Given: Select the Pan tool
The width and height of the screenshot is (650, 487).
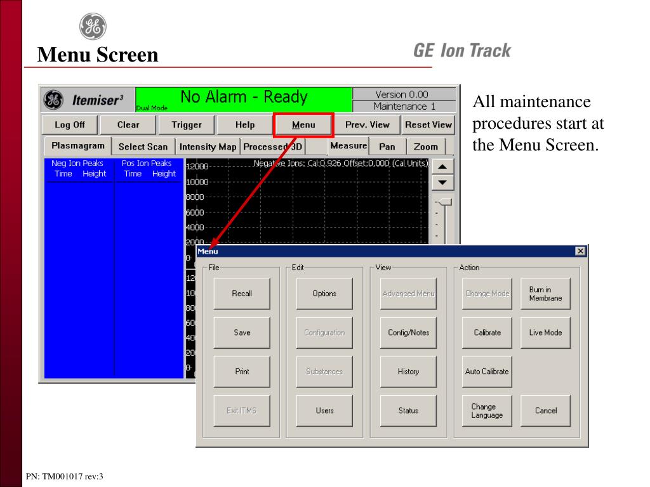Looking at the screenshot, I should click(x=387, y=146).
